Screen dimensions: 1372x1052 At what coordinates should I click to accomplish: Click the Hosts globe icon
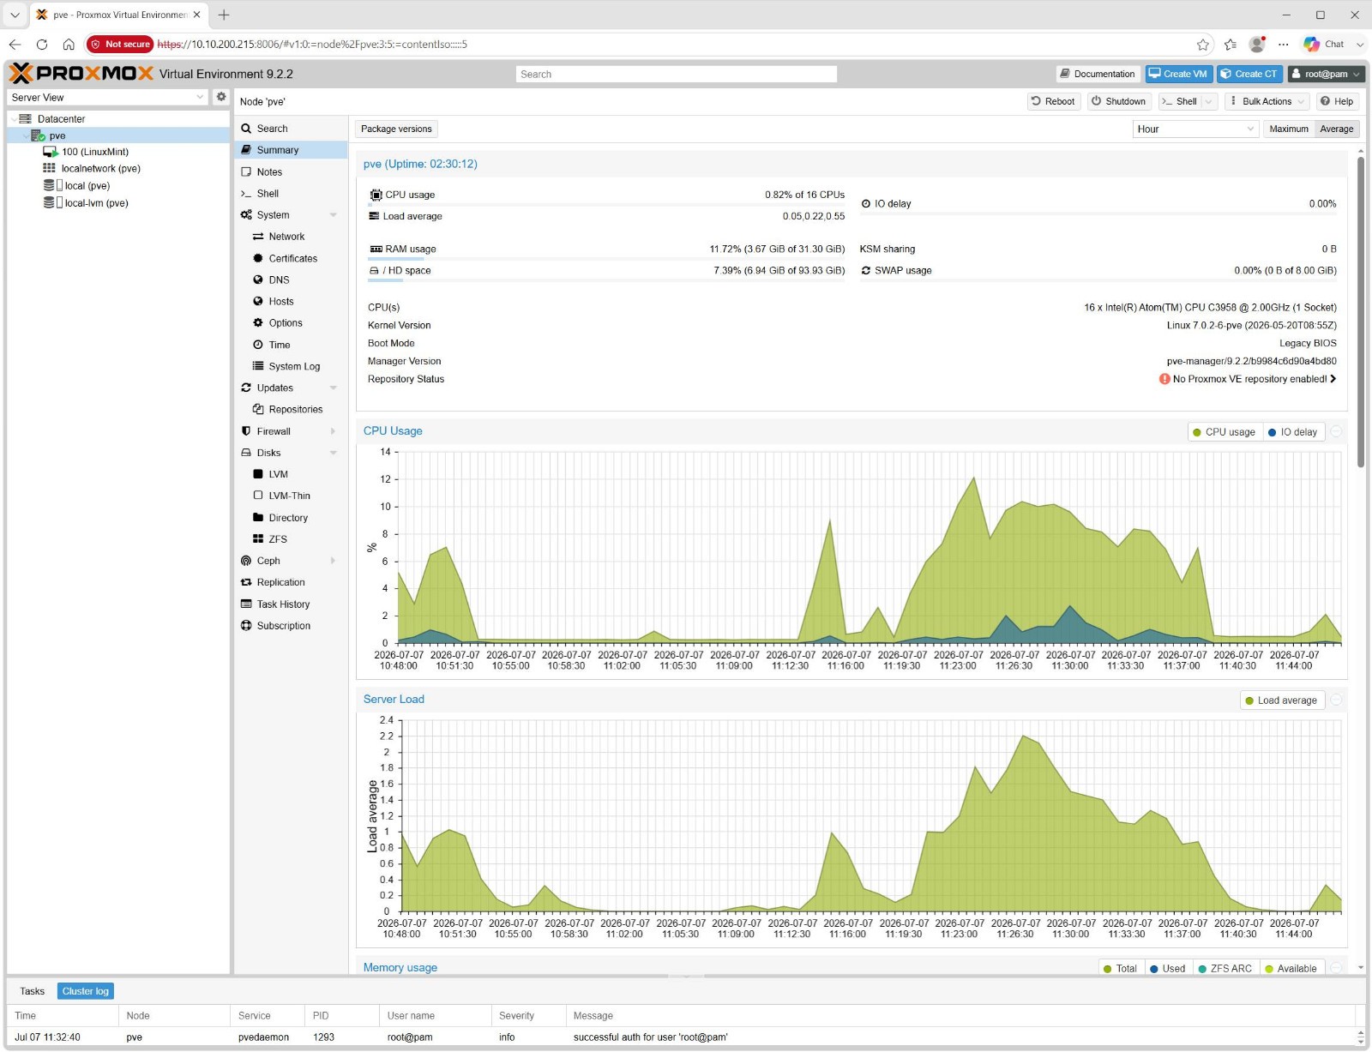(258, 301)
